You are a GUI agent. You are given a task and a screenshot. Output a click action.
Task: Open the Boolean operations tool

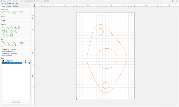point(4,20)
